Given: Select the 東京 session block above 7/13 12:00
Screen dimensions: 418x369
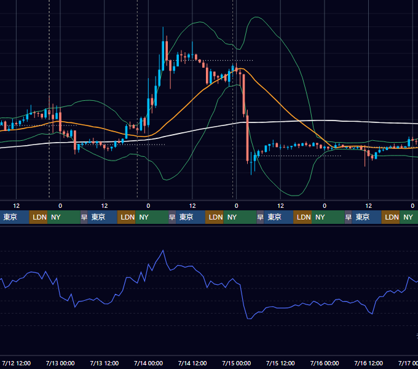Looking at the screenshot, I should click(x=103, y=217).
